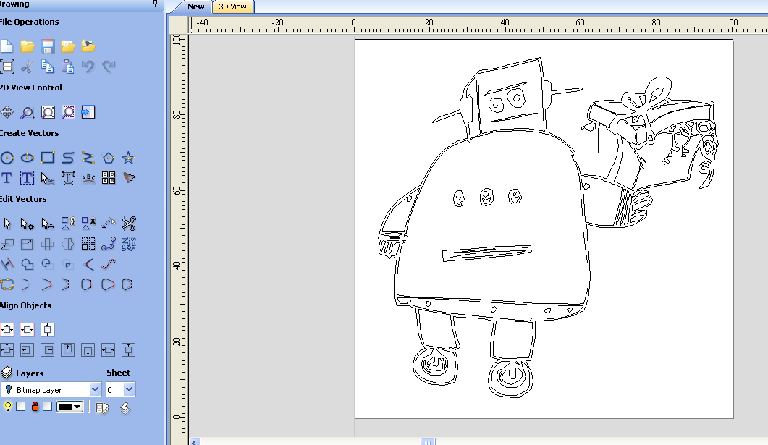The height and width of the screenshot is (445, 768).
Task: Select the Pan view four-arrow tool
Action: [x=7, y=112]
